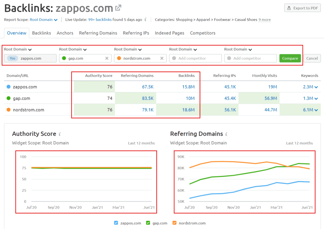Open the Referring IPs tab
The height and width of the screenshot is (229, 324).
(136, 33)
